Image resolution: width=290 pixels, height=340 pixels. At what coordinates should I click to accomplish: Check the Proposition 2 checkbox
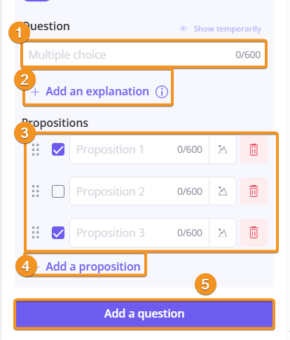[x=58, y=191]
